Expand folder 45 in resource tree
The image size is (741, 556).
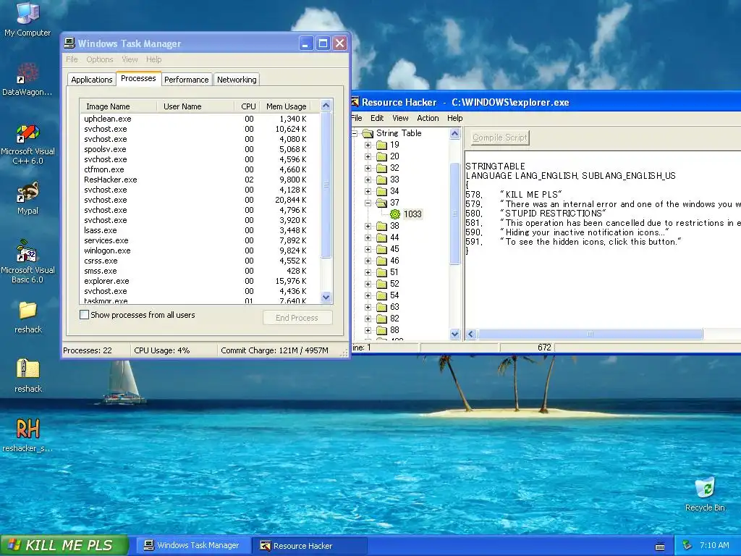pos(368,249)
